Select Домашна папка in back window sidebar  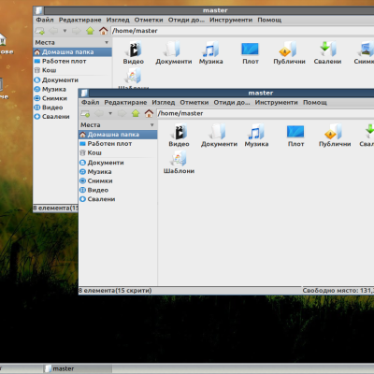pyautogui.click(x=72, y=52)
